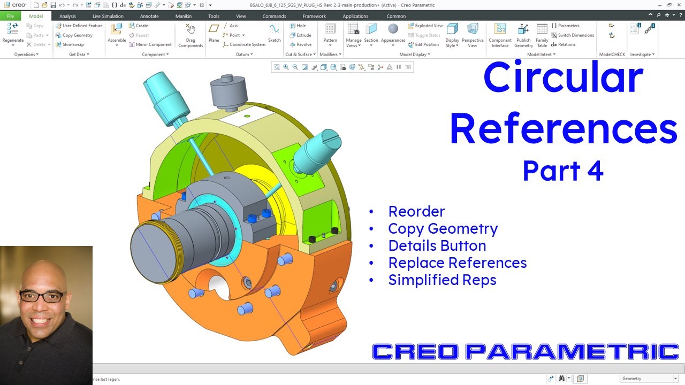
Task: Switch to the Applications tab
Action: tap(355, 16)
